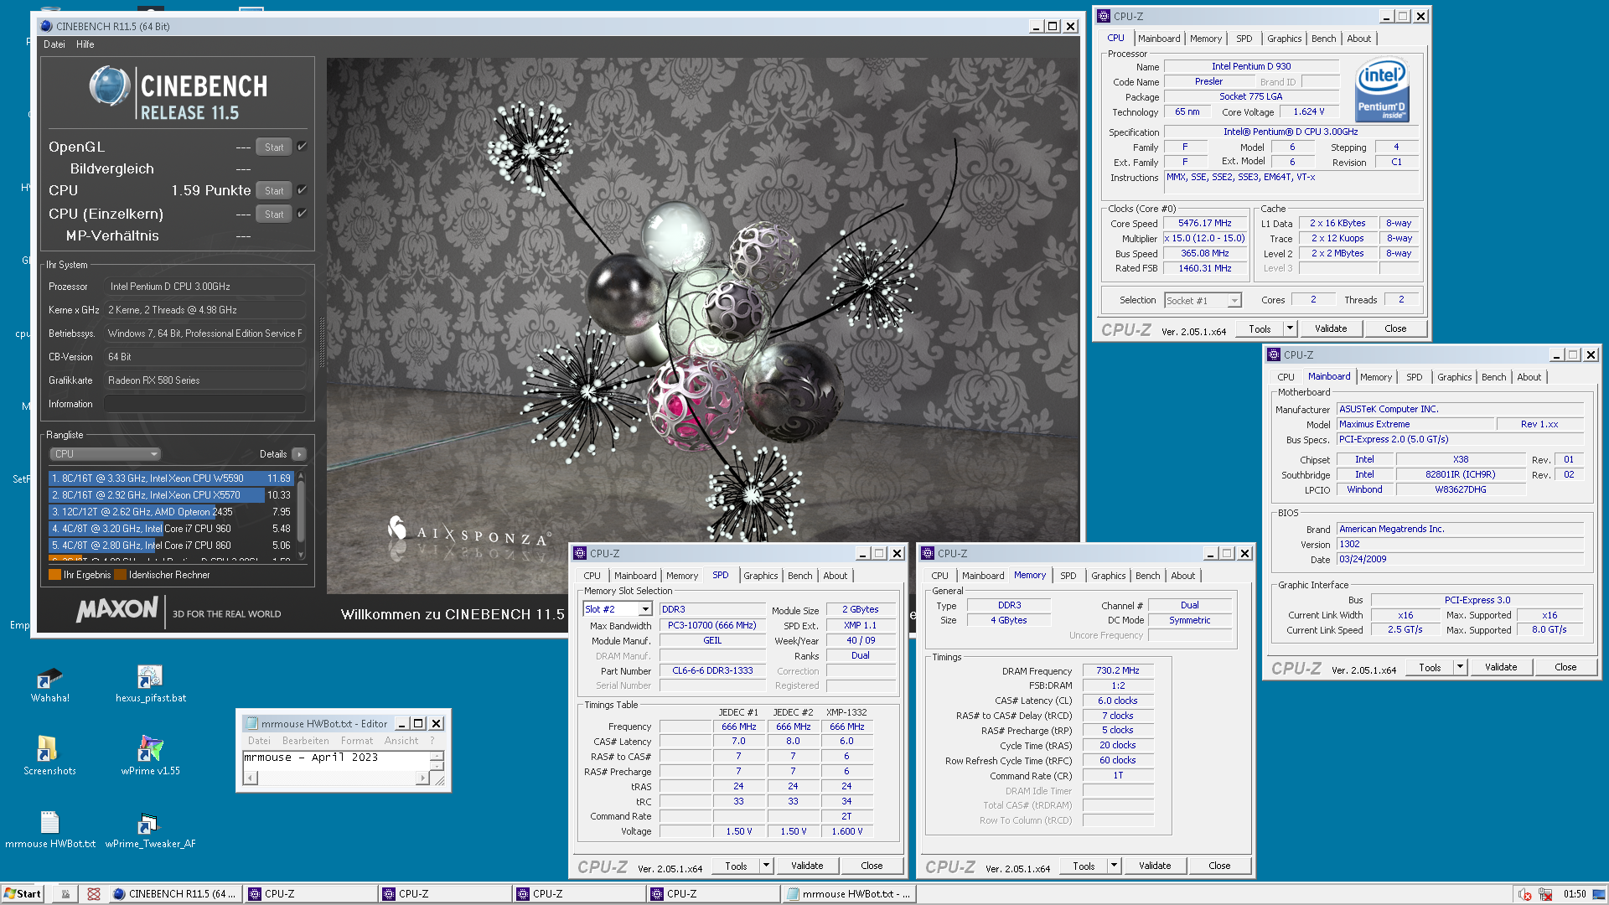
Task: Click the Maximus Extreme model field
Action: pos(1415,424)
